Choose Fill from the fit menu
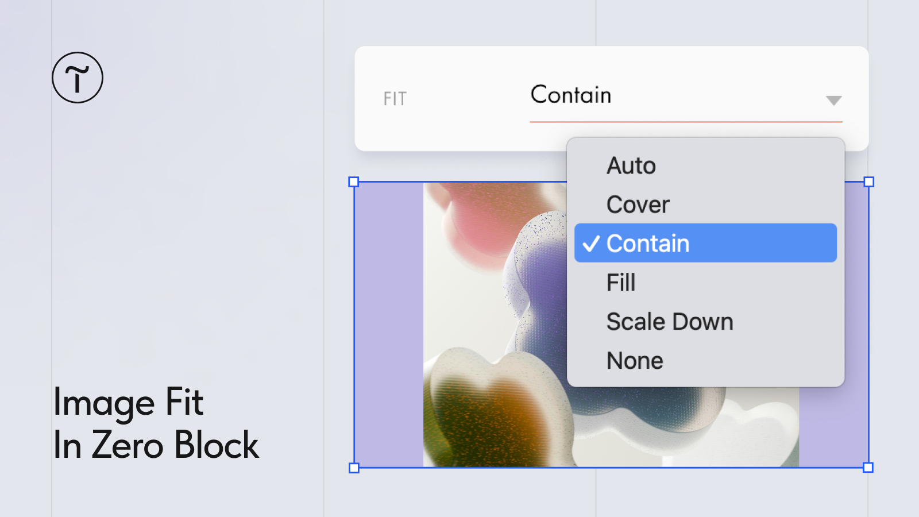The width and height of the screenshot is (919, 517). point(705,283)
